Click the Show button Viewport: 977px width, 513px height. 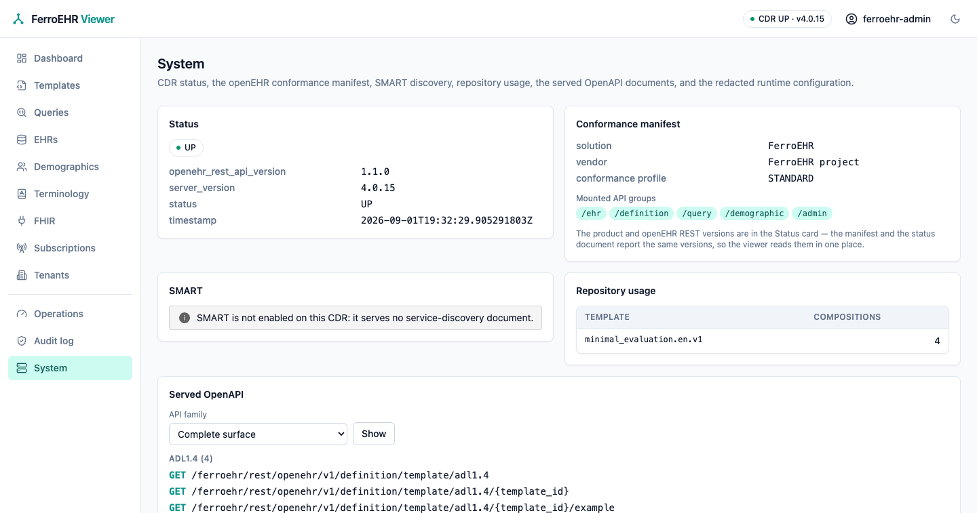374,434
